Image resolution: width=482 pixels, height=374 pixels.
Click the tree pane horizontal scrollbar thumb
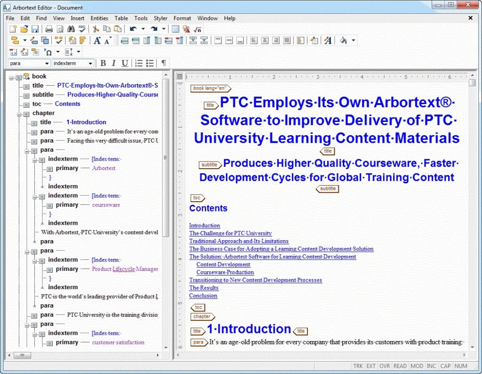[23, 355]
